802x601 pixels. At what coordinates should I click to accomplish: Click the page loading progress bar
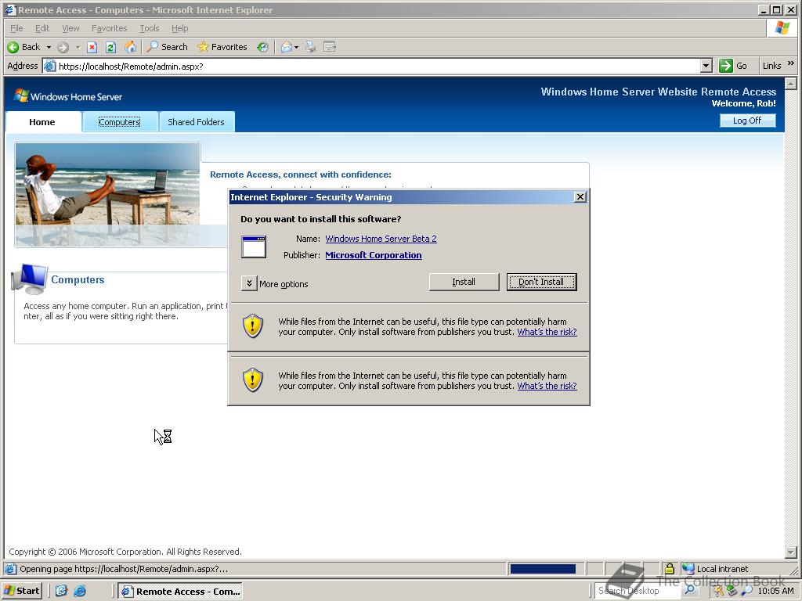pyautogui.click(x=544, y=570)
